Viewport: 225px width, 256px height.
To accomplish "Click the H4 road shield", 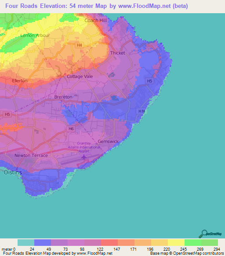I will click(80, 45).
